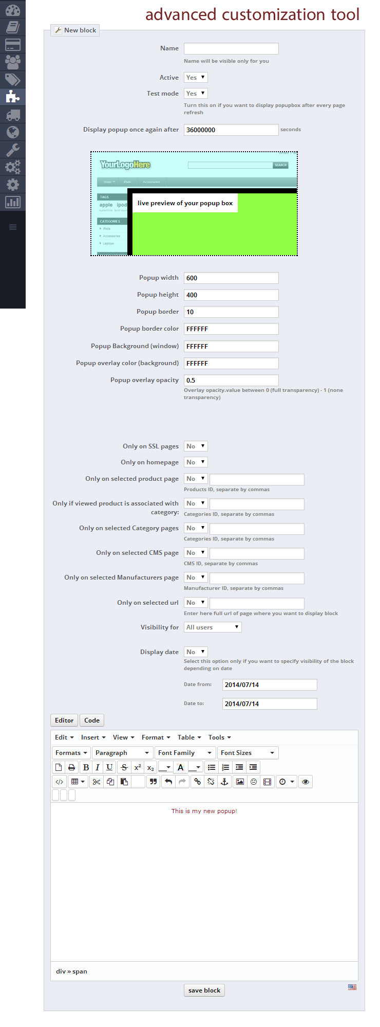Open the Table menu in the editor
380x1027 pixels.
point(188,737)
